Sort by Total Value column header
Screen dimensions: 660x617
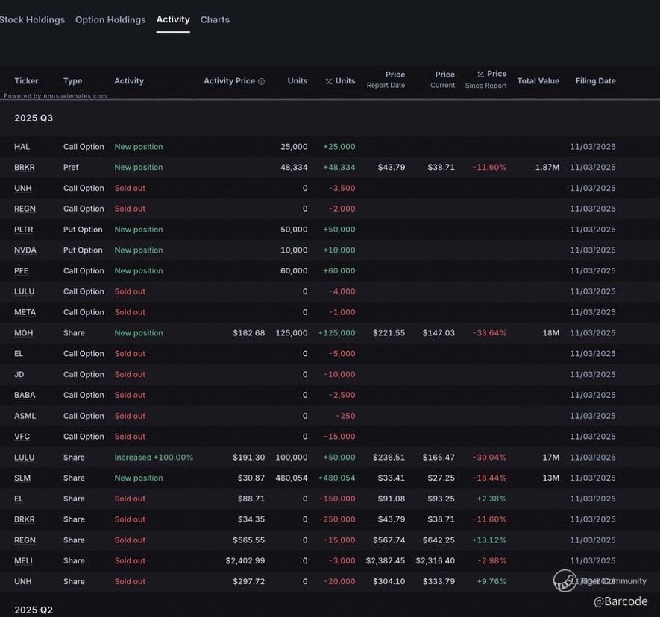click(538, 80)
